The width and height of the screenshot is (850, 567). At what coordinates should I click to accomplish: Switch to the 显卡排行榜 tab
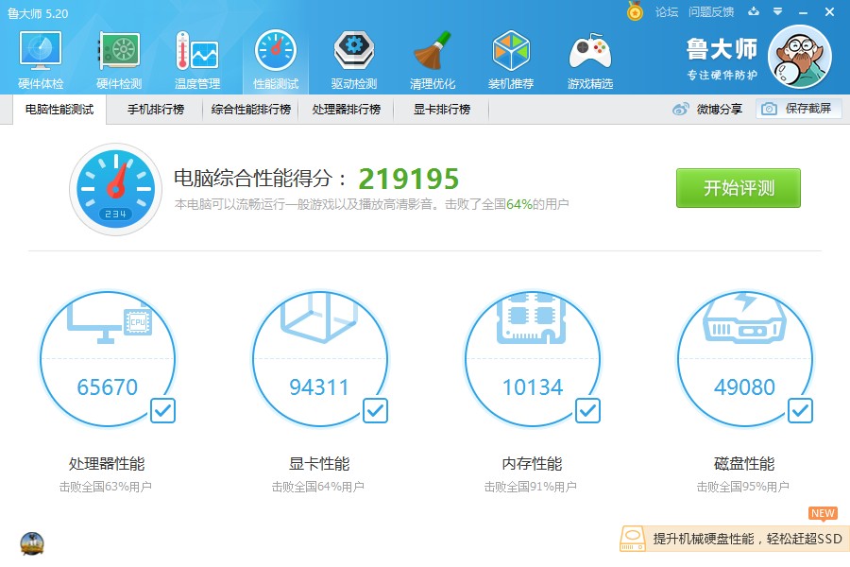coord(442,109)
